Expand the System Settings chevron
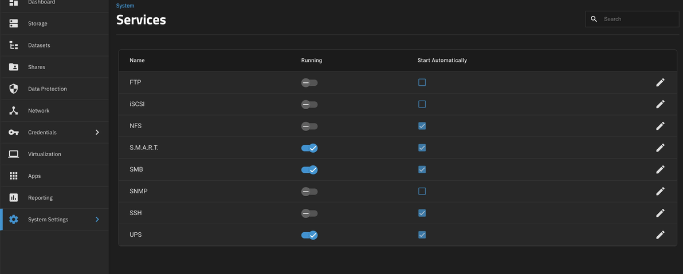Image resolution: width=683 pixels, height=274 pixels. tap(97, 219)
